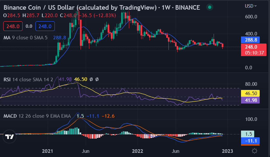The width and height of the screenshot is (270, 157).
Task: Click the TradingView logo icon
Action: [9, 137]
